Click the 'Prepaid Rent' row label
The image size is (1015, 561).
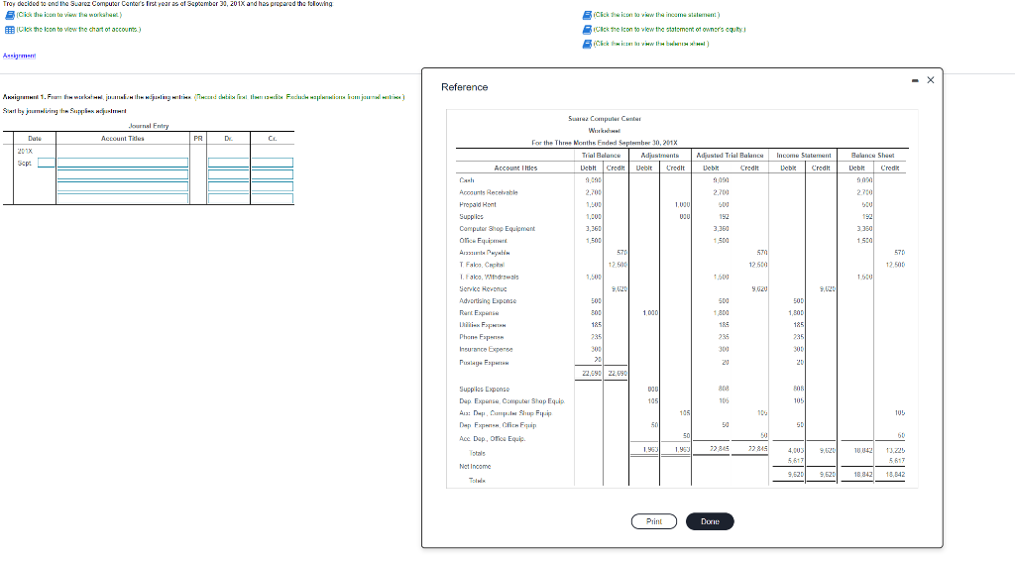(x=478, y=204)
